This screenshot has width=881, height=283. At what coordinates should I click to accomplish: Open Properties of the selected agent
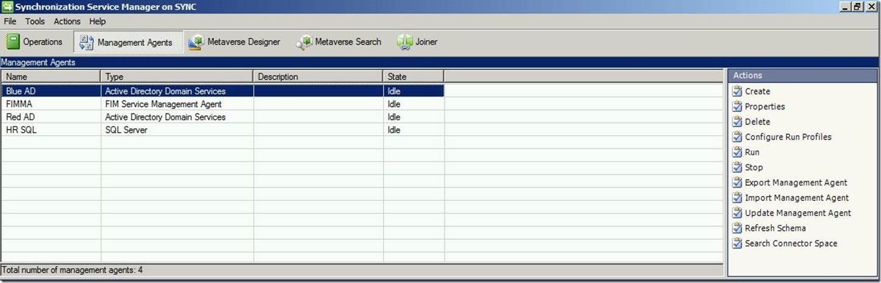pyautogui.click(x=765, y=107)
